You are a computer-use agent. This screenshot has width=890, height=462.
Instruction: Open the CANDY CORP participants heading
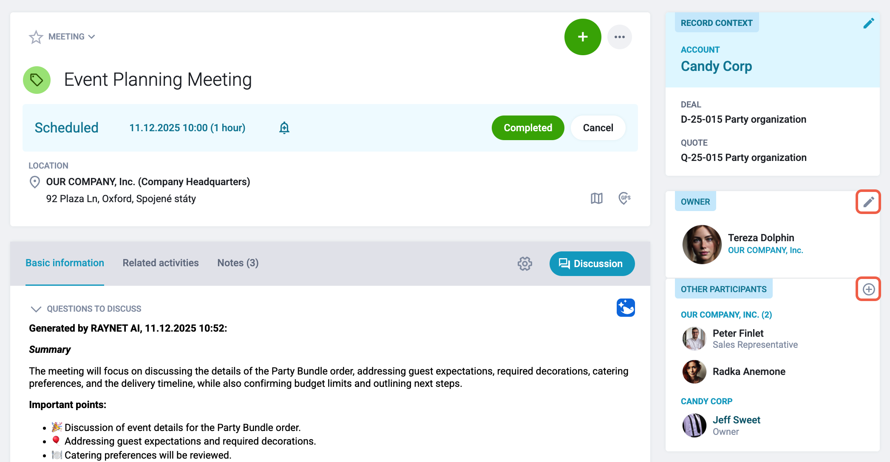point(706,401)
